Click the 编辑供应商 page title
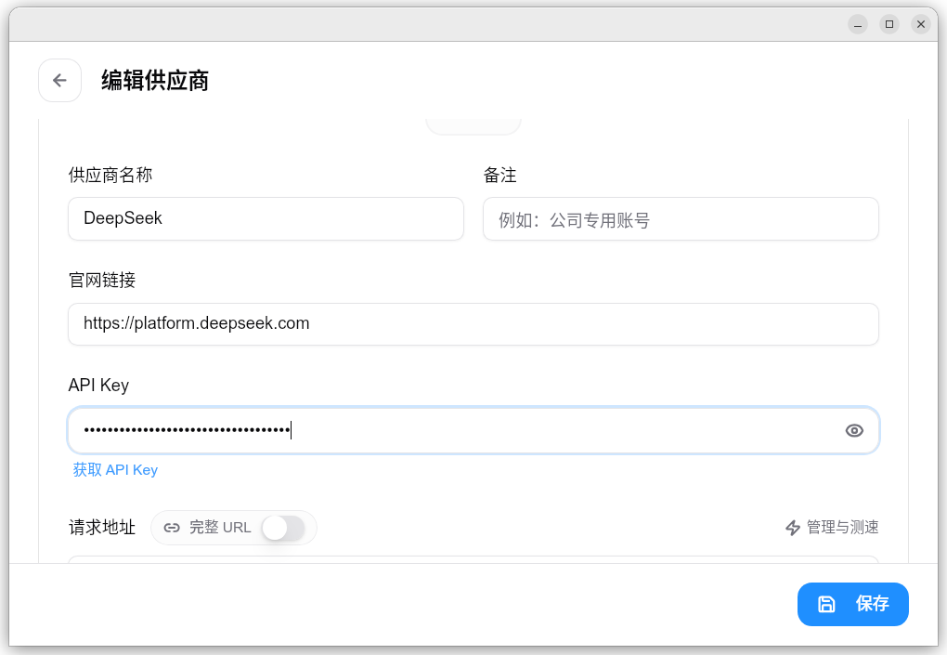947x655 pixels. pos(155,80)
